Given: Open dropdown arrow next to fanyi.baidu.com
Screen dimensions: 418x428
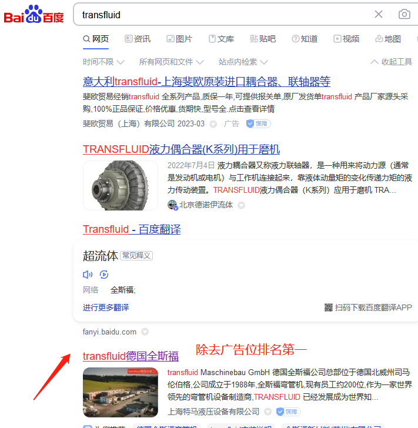Looking at the screenshot, I should 145,332.
